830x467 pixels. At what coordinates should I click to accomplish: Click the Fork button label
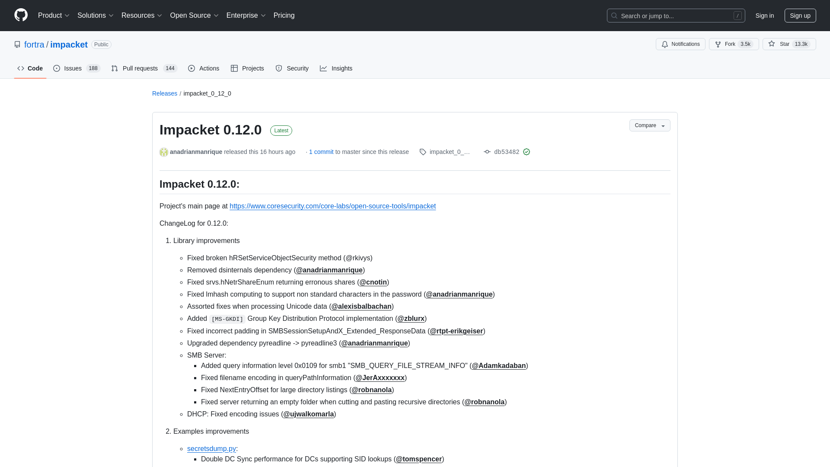pyautogui.click(x=730, y=44)
